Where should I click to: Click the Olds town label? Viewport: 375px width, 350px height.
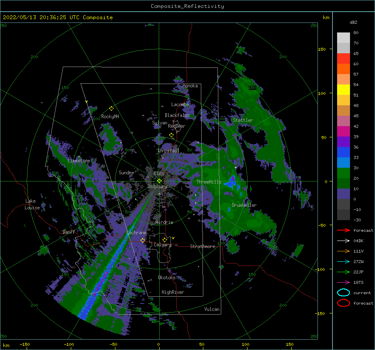159,174
